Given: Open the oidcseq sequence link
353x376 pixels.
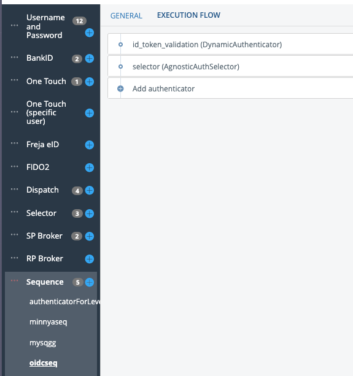Looking at the screenshot, I should (x=44, y=363).
